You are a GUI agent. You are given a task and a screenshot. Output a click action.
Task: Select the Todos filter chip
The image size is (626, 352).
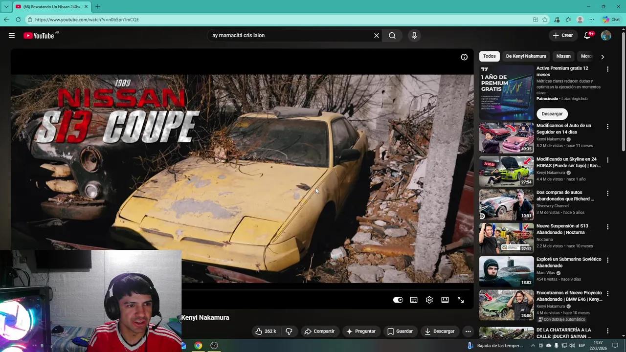489,56
